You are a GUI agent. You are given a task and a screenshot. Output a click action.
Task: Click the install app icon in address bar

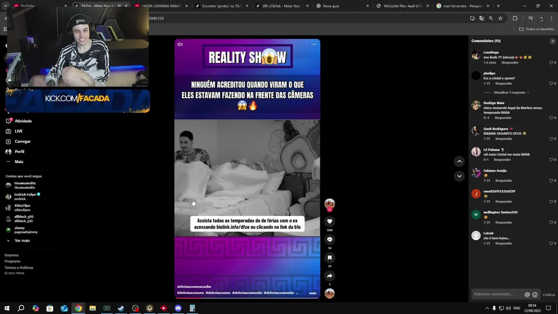tap(473, 18)
